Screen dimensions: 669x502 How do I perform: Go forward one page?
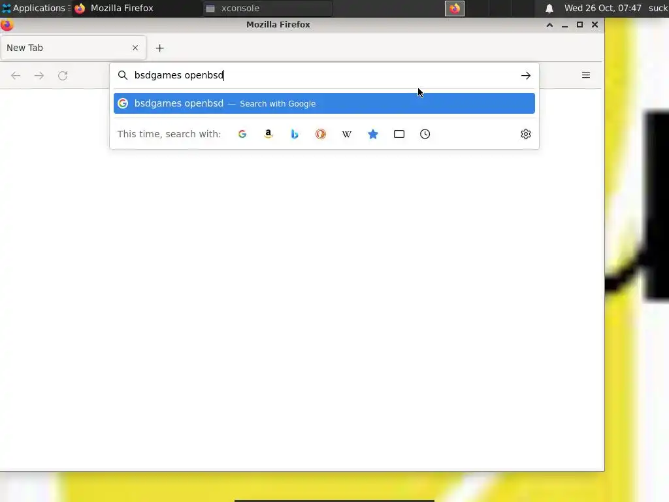pyautogui.click(x=39, y=76)
